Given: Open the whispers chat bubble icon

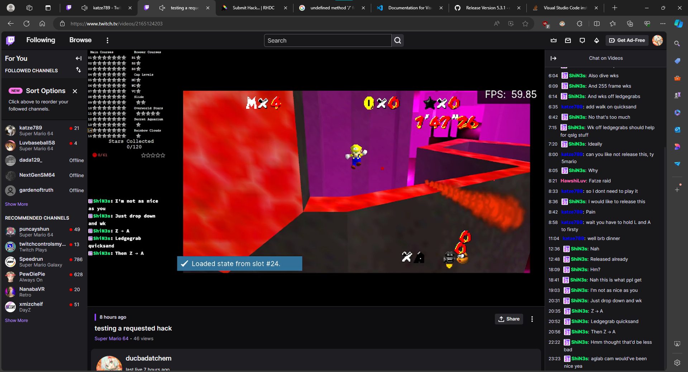Looking at the screenshot, I should (582, 40).
